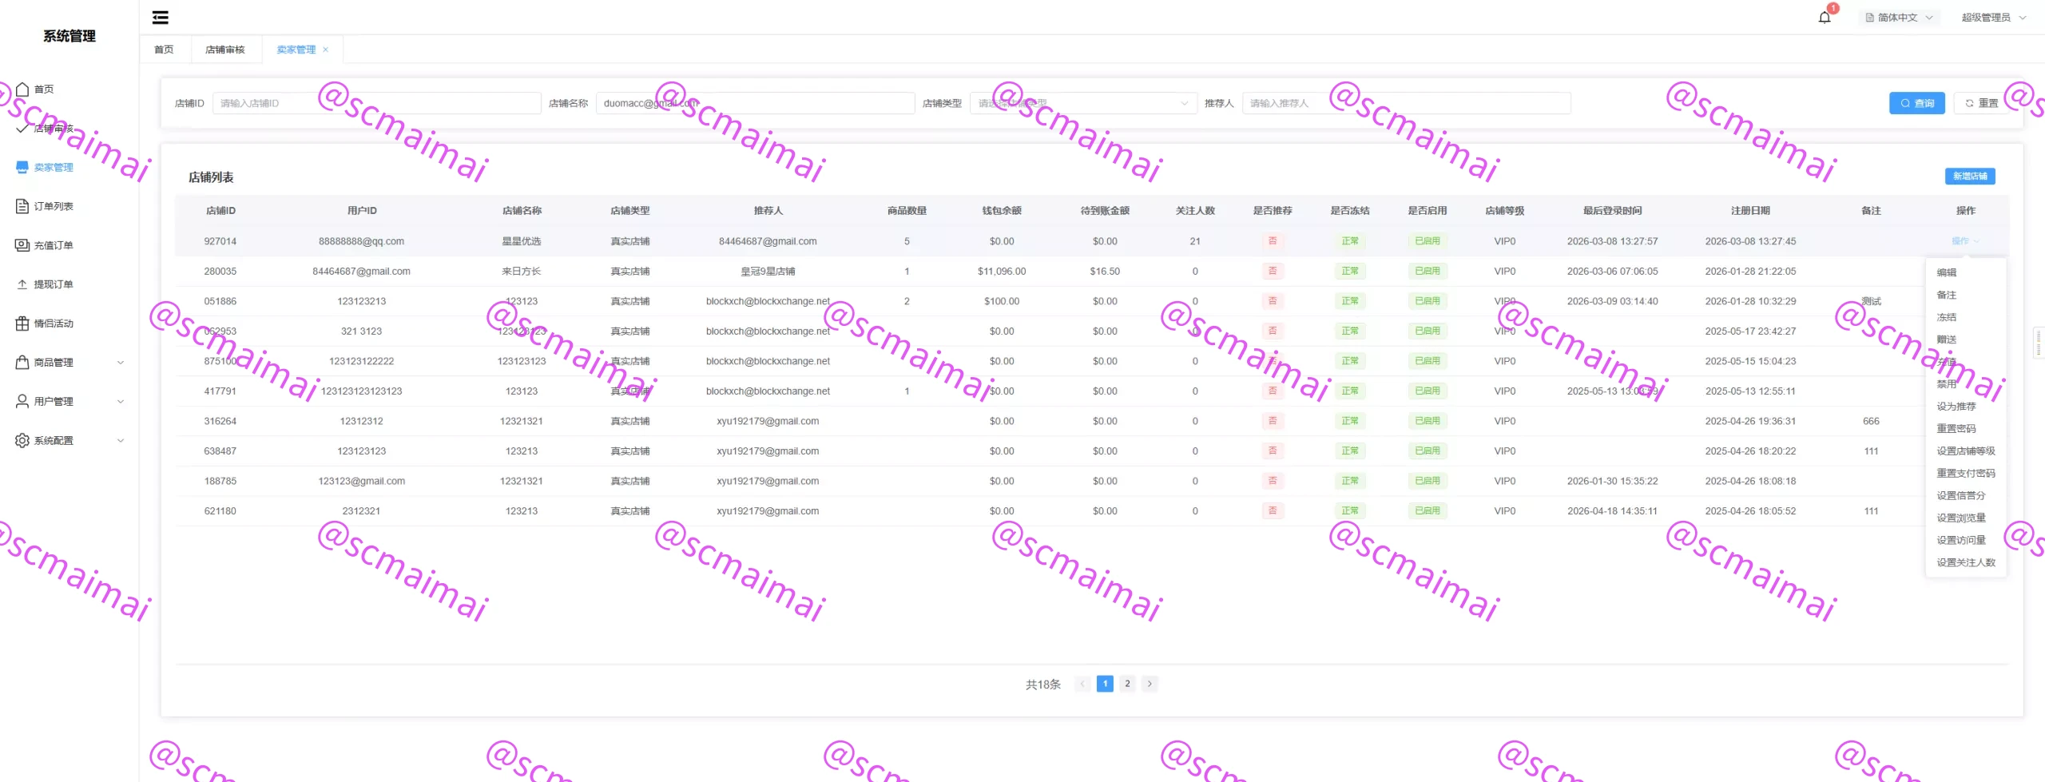Screen dimensions: 2045x782
Task: Select 设置店铺等级 in the action menu
Action: click(x=1966, y=451)
